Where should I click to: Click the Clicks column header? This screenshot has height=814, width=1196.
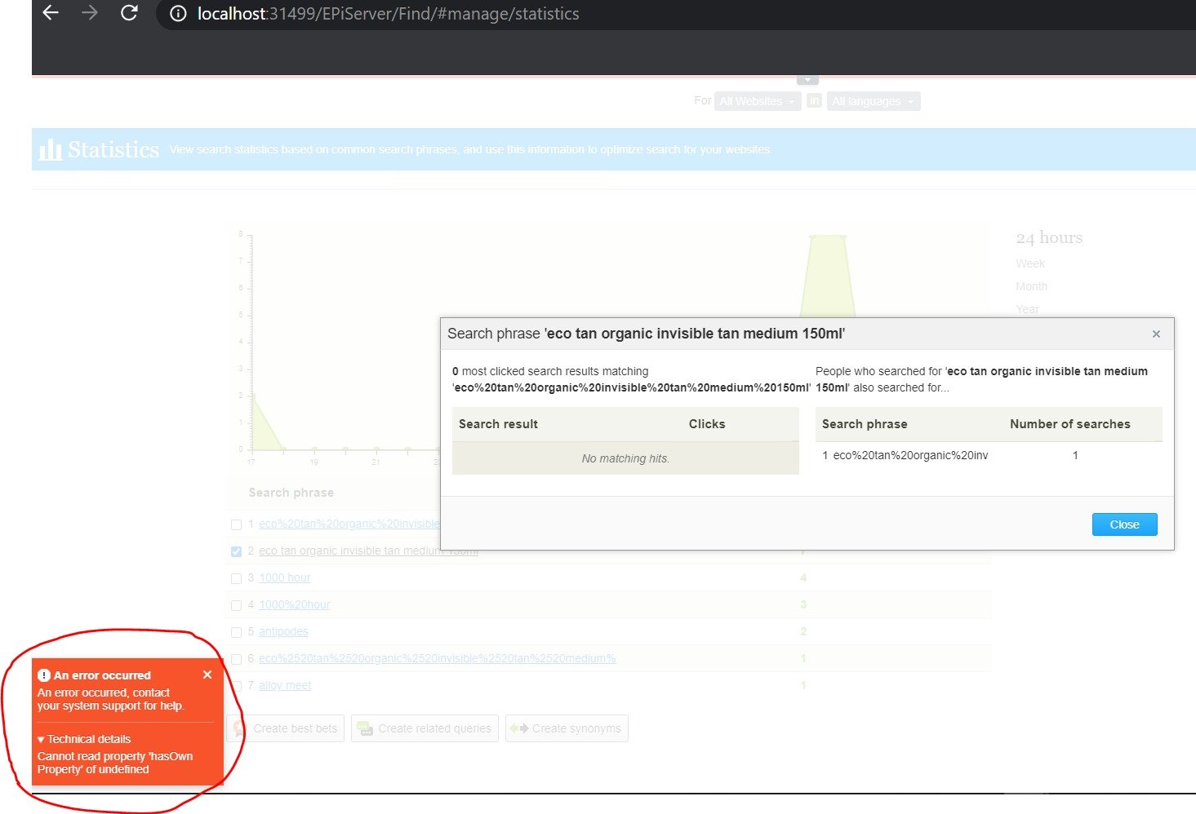[x=707, y=424]
